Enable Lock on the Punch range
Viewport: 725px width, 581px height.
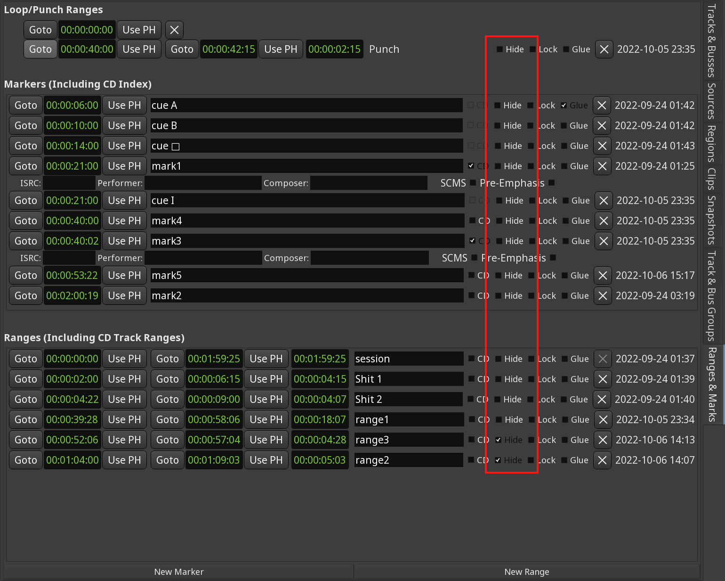click(x=532, y=49)
